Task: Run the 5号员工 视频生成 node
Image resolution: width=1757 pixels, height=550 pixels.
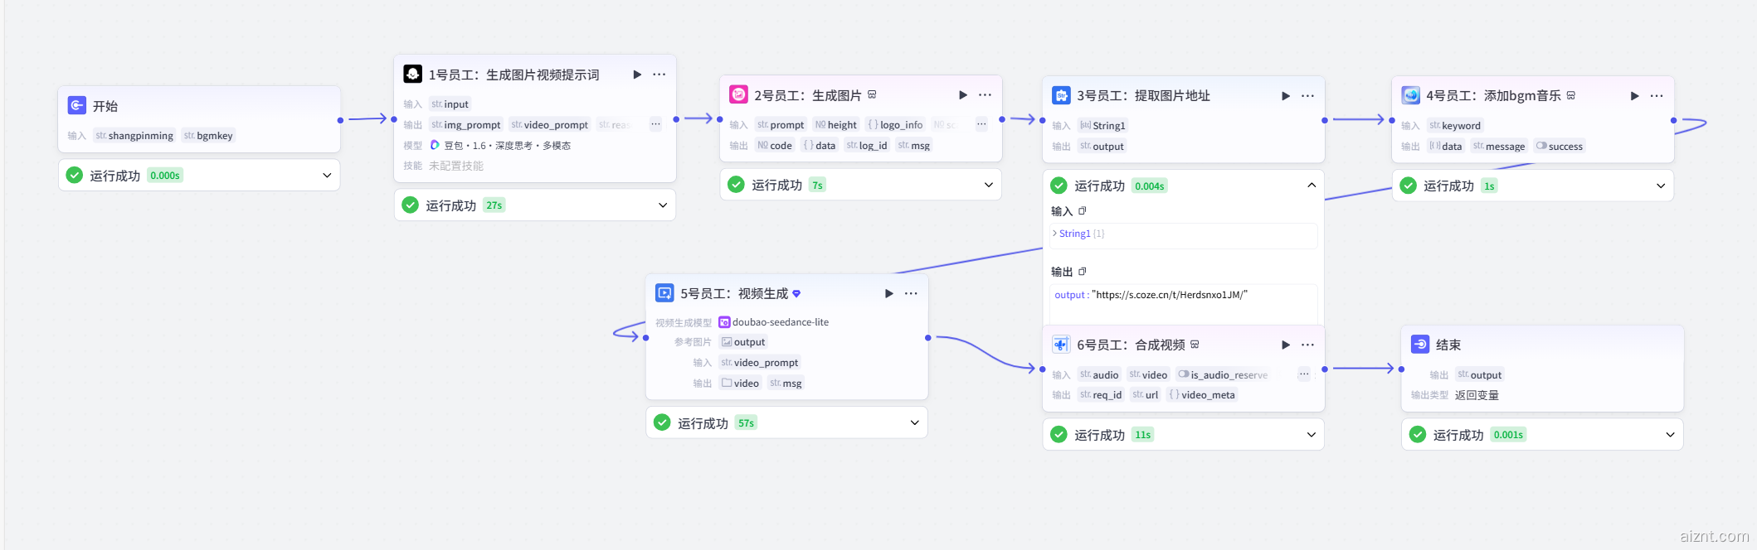Action: [x=889, y=294]
